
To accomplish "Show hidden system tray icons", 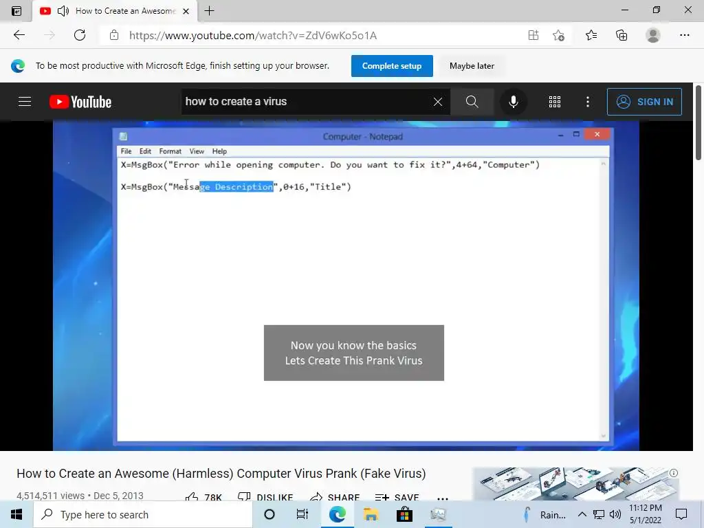I will (x=582, y=514).
